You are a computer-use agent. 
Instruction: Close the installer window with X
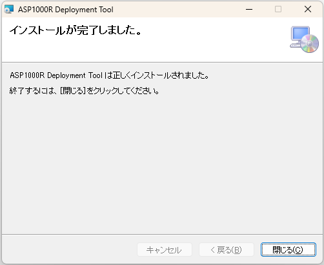point(308,10)
